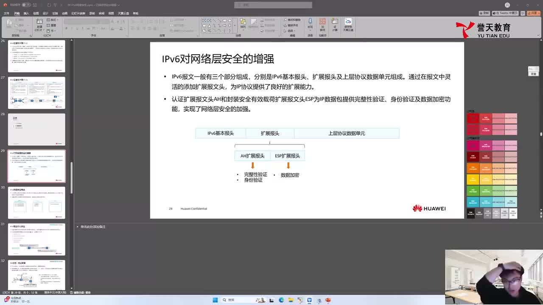Select slide 31 thumbnail

pyautogui.click(x=36, y=239)
